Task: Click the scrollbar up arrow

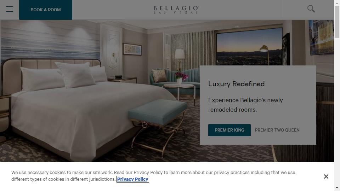Action: 337,3
